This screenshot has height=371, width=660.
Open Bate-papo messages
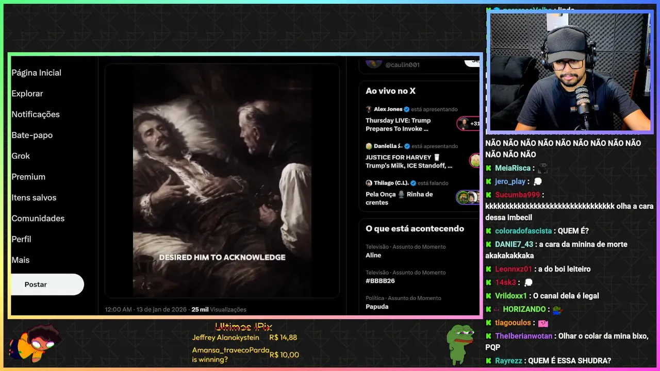point(32,135)
